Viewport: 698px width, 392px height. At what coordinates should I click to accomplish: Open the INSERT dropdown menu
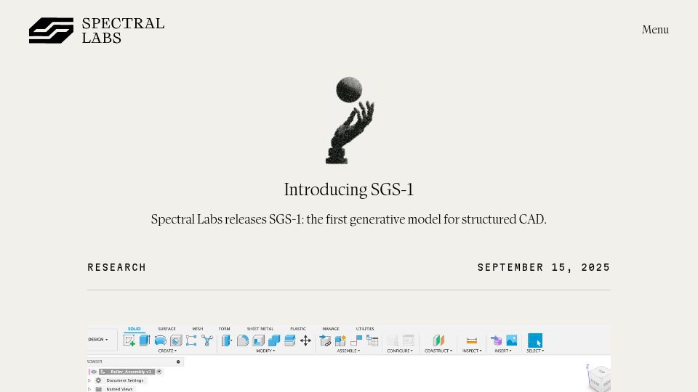[x=503, y=351]
